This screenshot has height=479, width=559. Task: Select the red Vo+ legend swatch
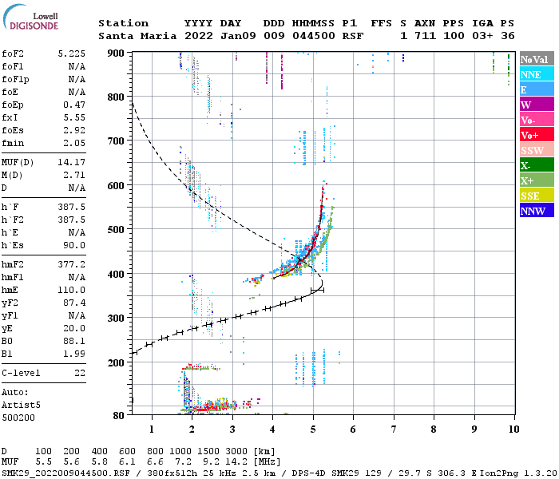[x=537, y=135]
